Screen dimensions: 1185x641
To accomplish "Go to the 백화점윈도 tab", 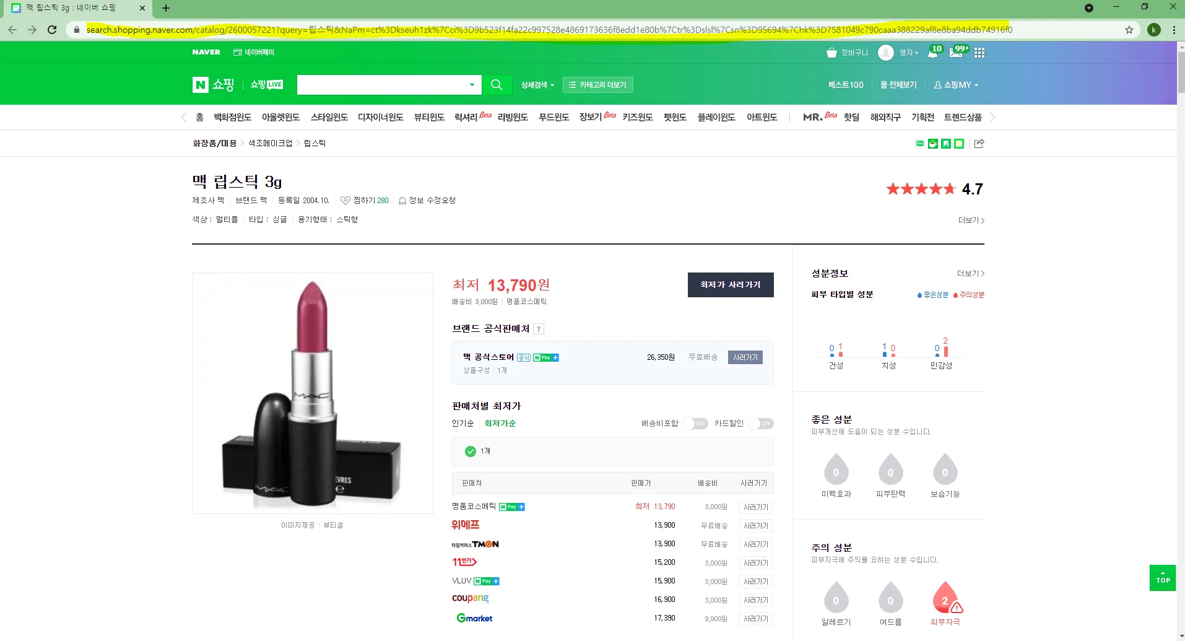I will point(233,118).
